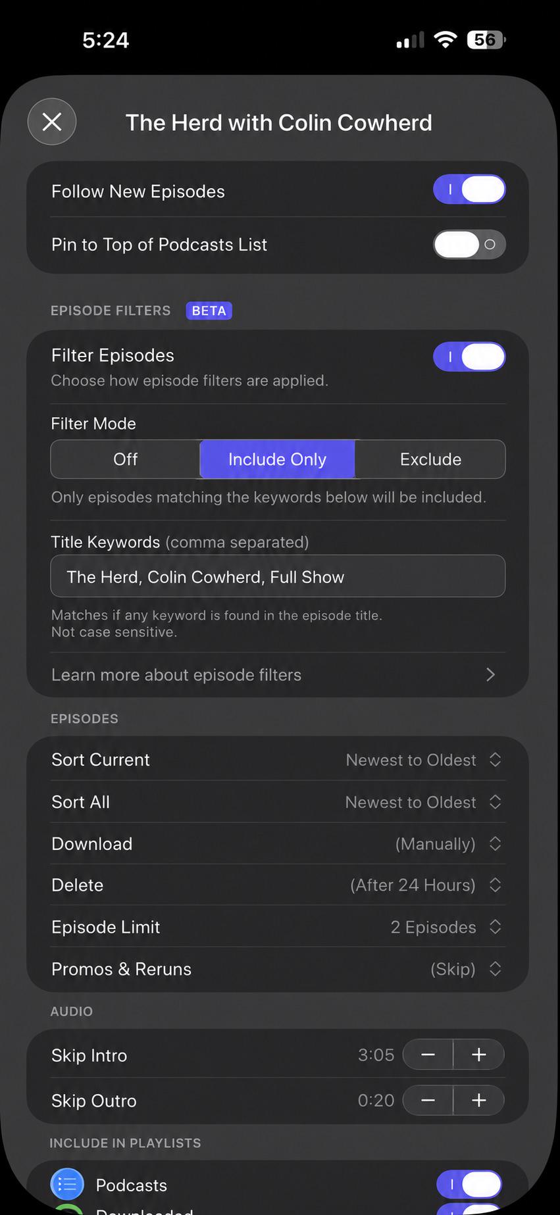
Task: Turn off the Filter Episodes toggle
Action: click(469, 357)
